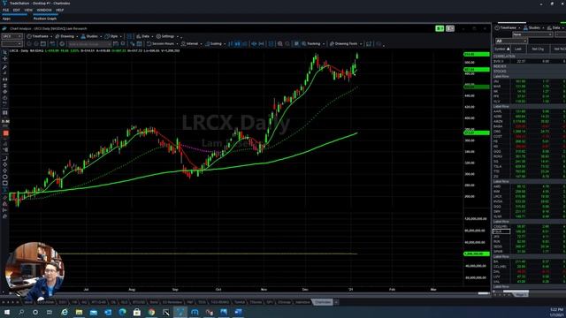Viewport: 566px width, 318px height.
Task: Switch to TradeStation taskbar button
Action: pos(180,312)
